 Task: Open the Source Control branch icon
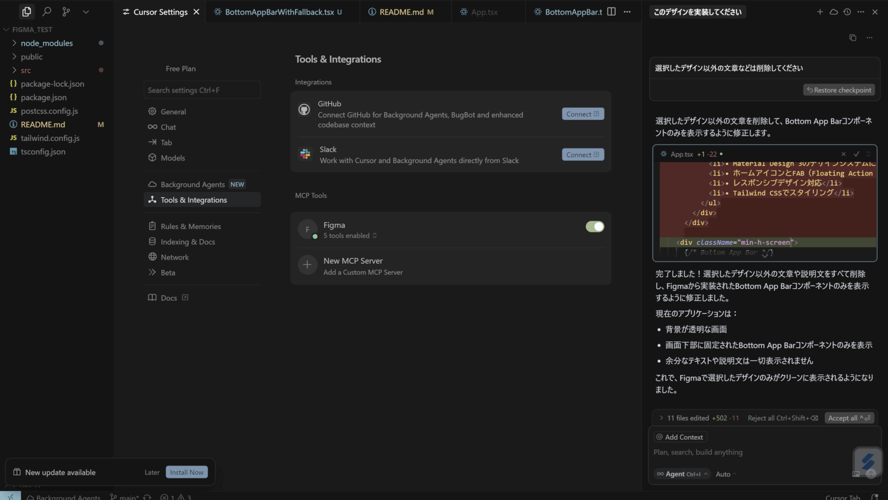66,12
